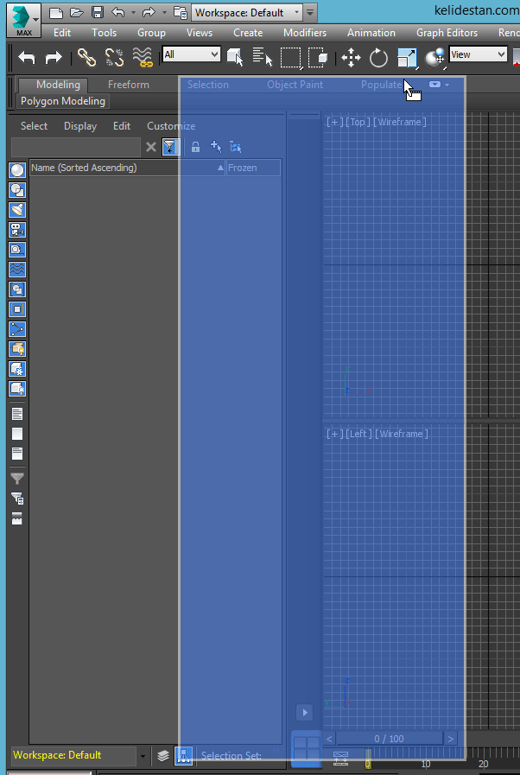Toggle Display Geometry filter in Scene Explorer

[x=17, y=170]
